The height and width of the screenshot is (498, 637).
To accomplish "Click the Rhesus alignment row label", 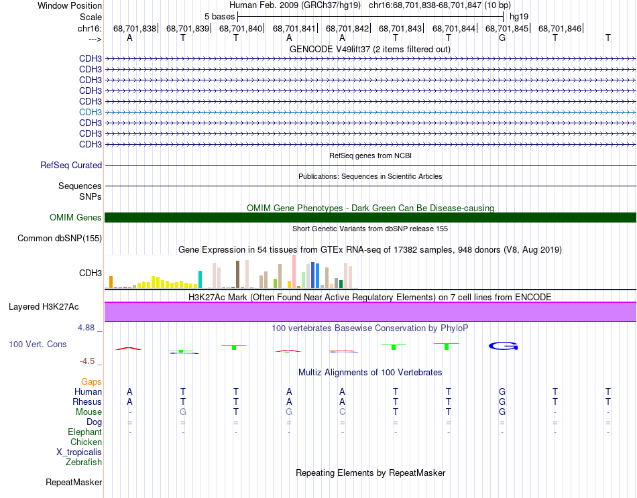I will pyautogui.click(x=87, y=402).
